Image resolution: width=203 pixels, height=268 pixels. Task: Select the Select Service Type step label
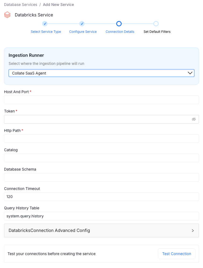click(x=46, y=32)
